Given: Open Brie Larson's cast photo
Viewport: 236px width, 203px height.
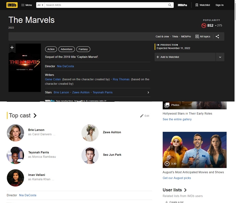Looking at the screenshot, I should (16, 133).
